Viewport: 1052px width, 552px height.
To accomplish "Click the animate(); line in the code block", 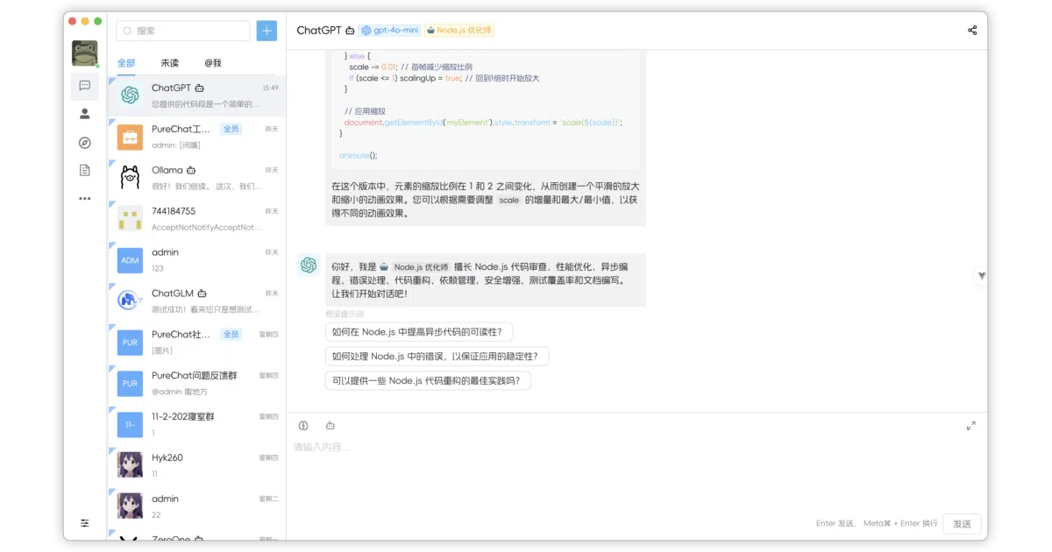I will [358, 155].
